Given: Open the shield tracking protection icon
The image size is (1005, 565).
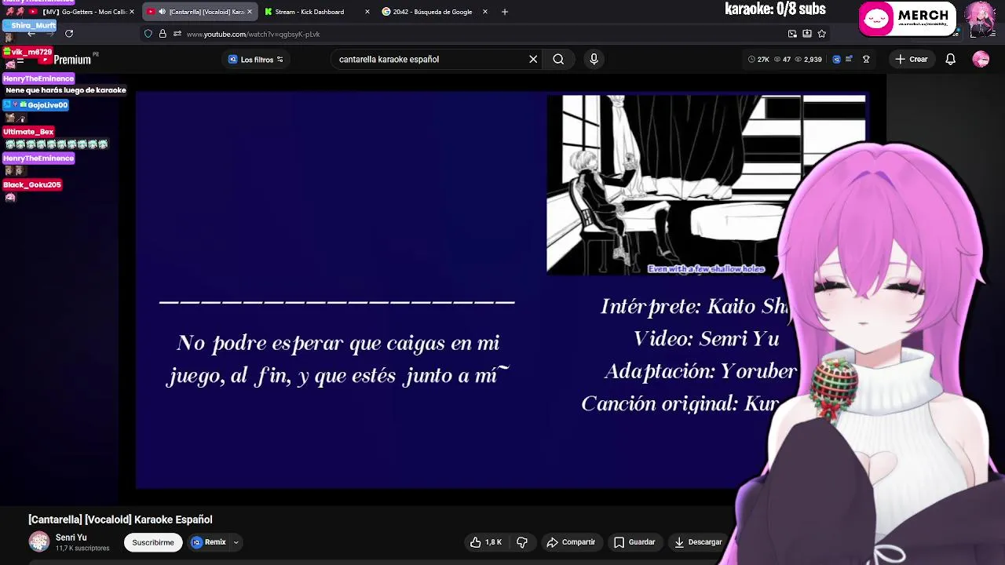Looking at the screenshot, I should coord(148,34).
